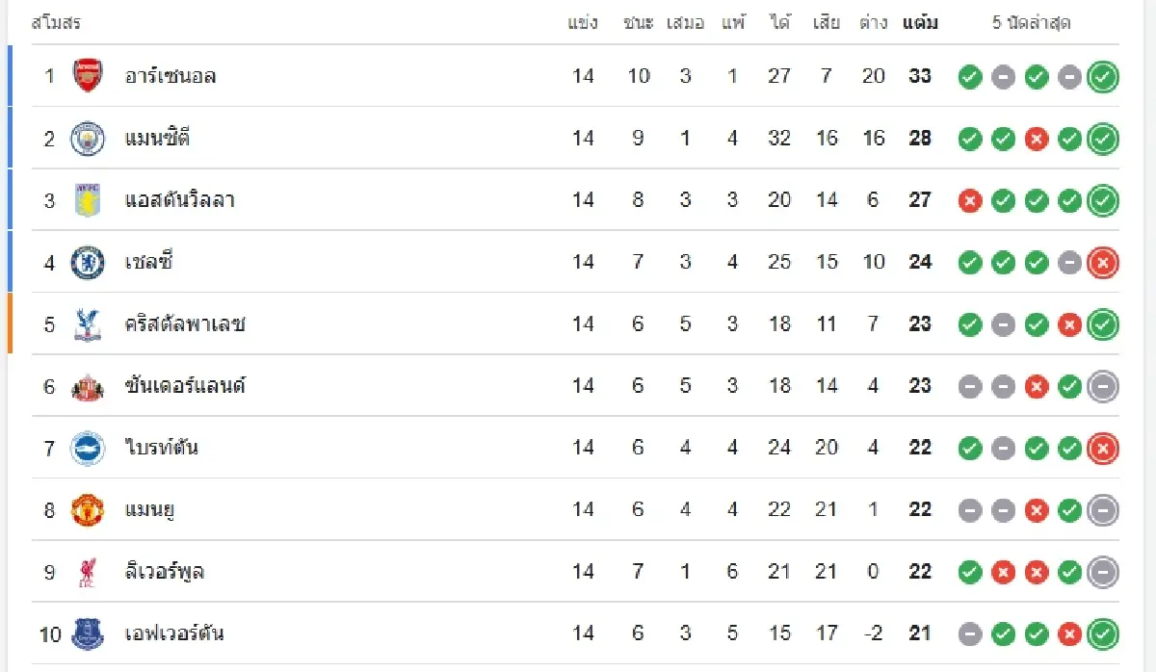
Task: Click the สโมสร club column header
Action: click(x=56, y=23)
